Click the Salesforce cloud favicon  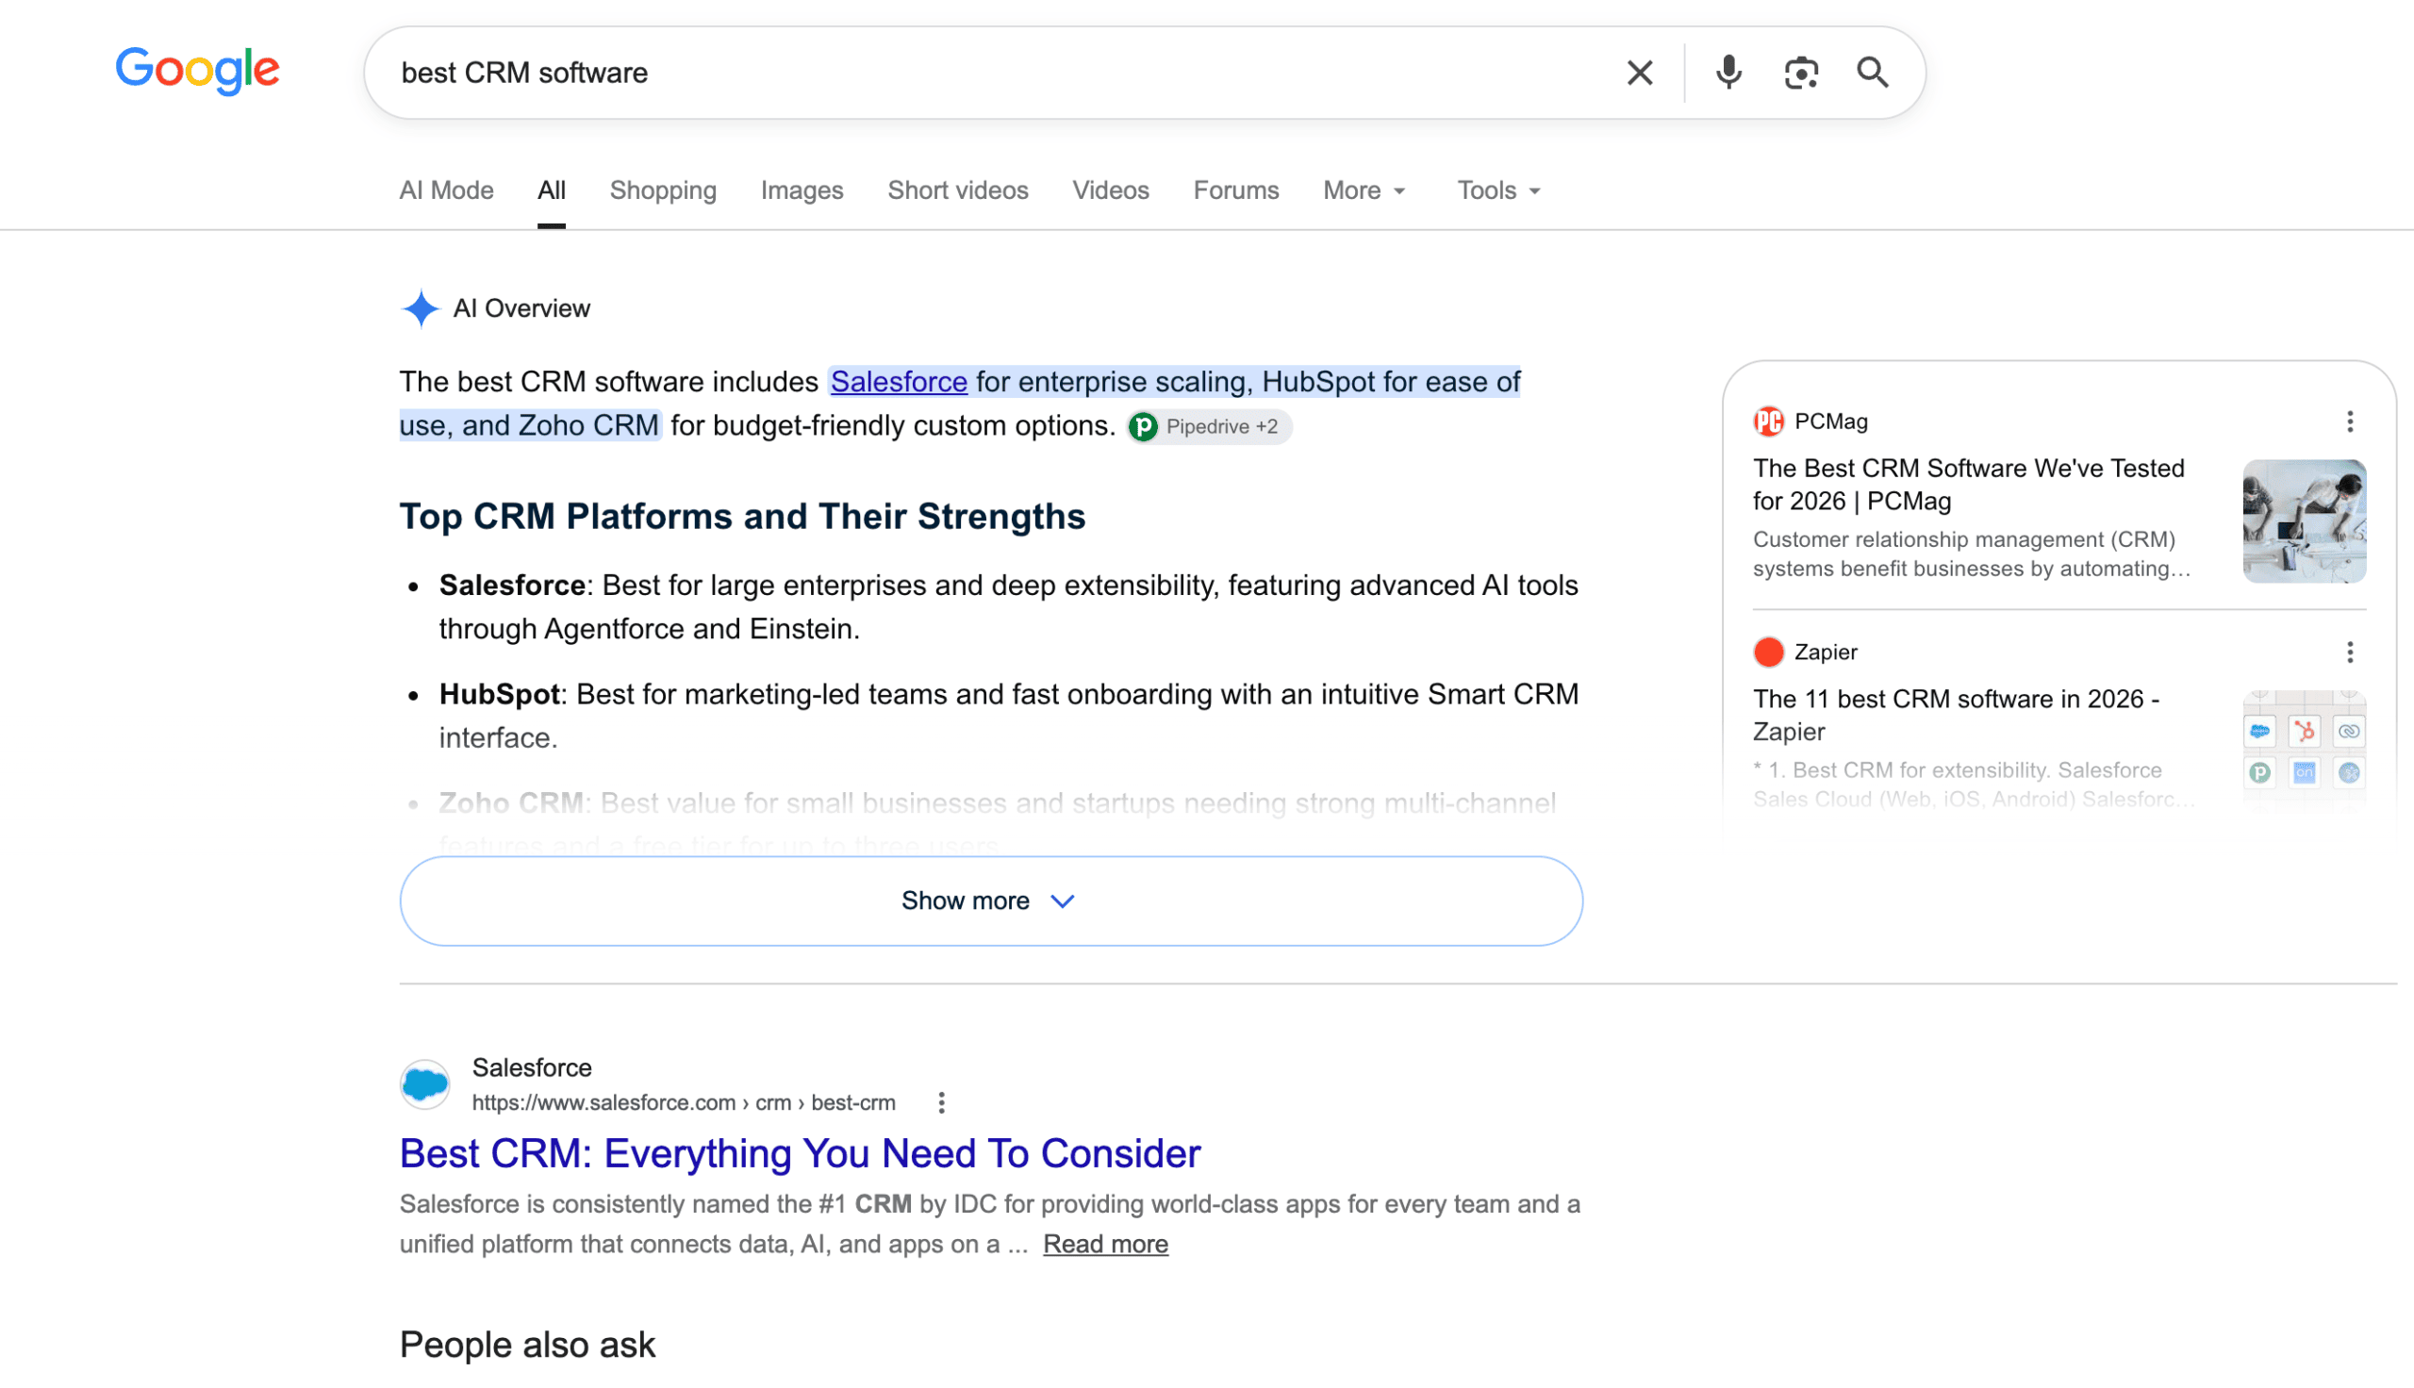(425, 1083)
